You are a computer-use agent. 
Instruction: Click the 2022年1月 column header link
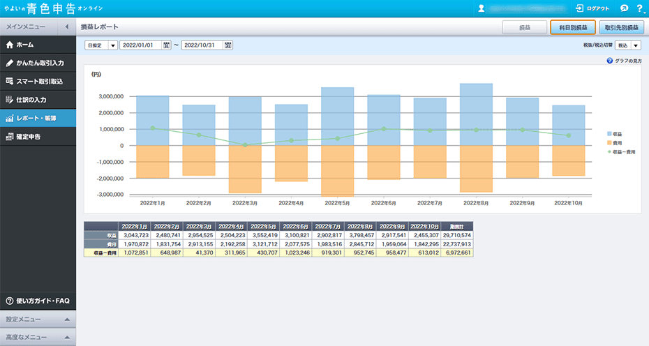point(134,227)
